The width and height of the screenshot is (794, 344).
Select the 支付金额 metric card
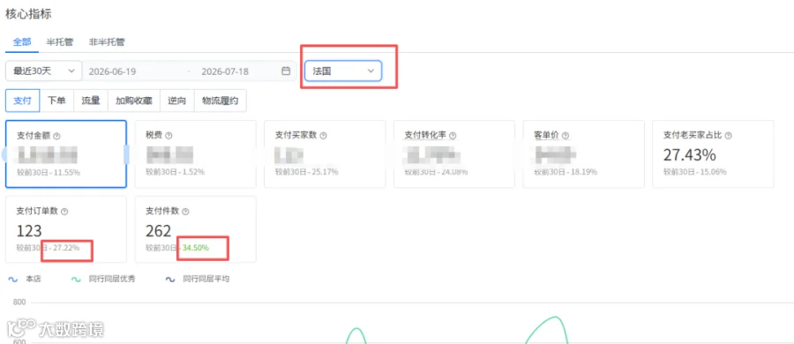66,154
